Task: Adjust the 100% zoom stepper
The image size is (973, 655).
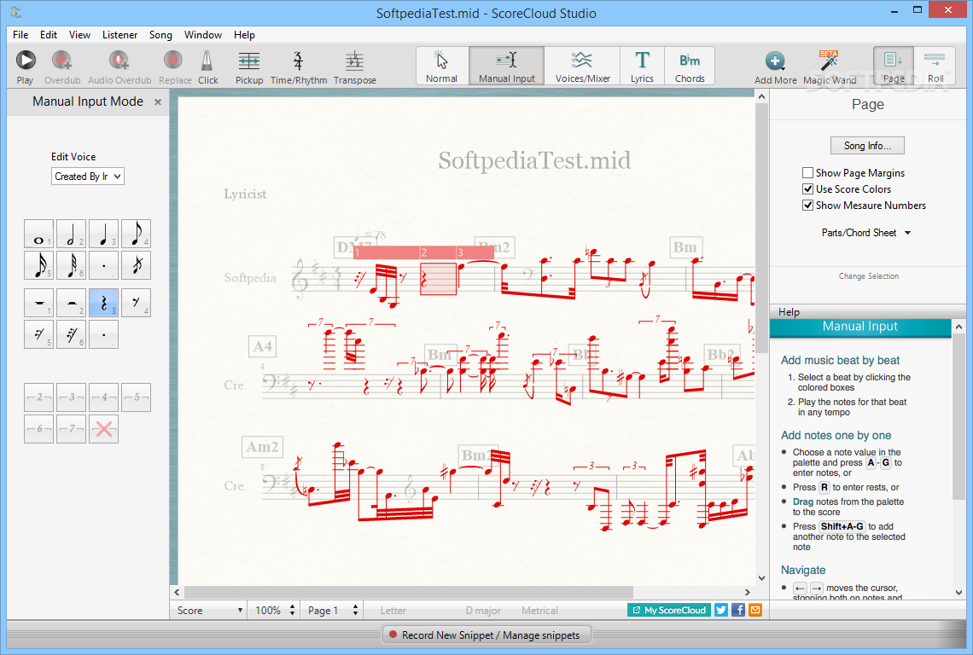Action: [x=292, y=611]
